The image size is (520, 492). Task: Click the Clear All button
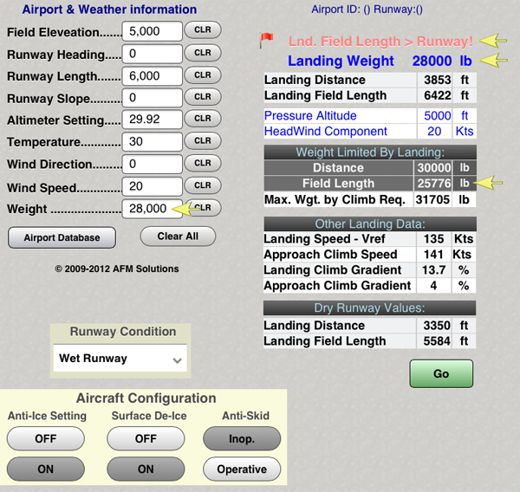pyautogui.click(x=178, y=236)
